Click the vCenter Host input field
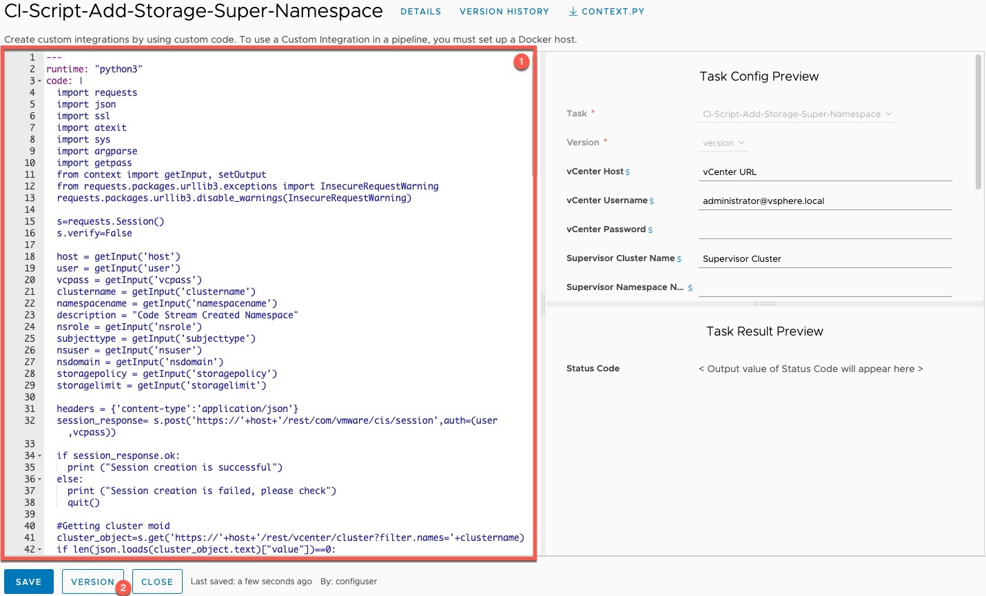This screenshot has height=596, width=986. pyautogui.click(x=825, y=172)
